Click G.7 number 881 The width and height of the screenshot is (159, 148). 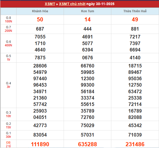tap(135, 29)
